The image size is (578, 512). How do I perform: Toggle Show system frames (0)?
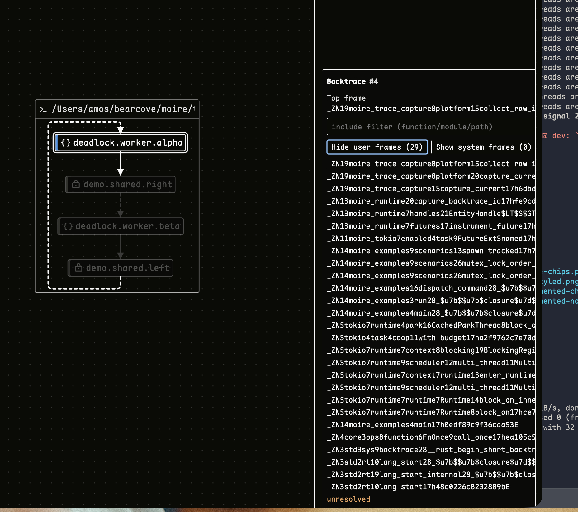[483, 147]
